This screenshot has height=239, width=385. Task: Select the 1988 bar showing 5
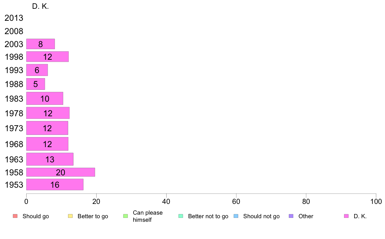click(x=36, y=84)
